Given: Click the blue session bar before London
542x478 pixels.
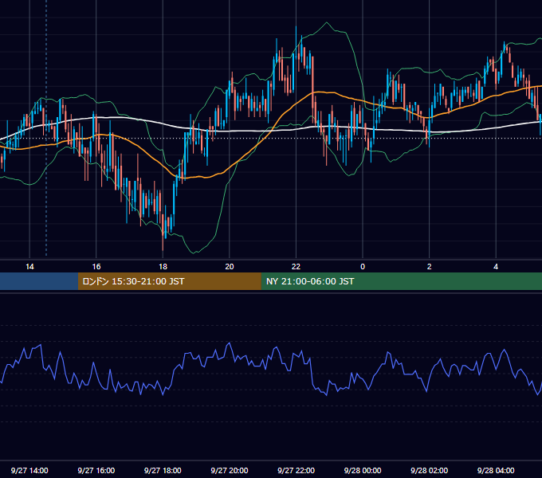Looking at the screenshot, I should pos(39,281).
